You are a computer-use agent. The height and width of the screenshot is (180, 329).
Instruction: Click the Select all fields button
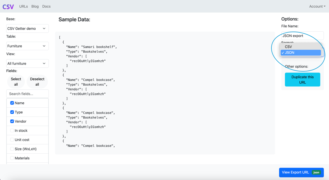(x=16, y=81)
